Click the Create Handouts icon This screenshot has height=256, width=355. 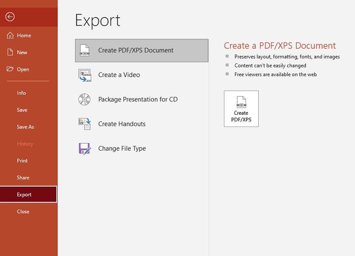[x=85, y=124]
